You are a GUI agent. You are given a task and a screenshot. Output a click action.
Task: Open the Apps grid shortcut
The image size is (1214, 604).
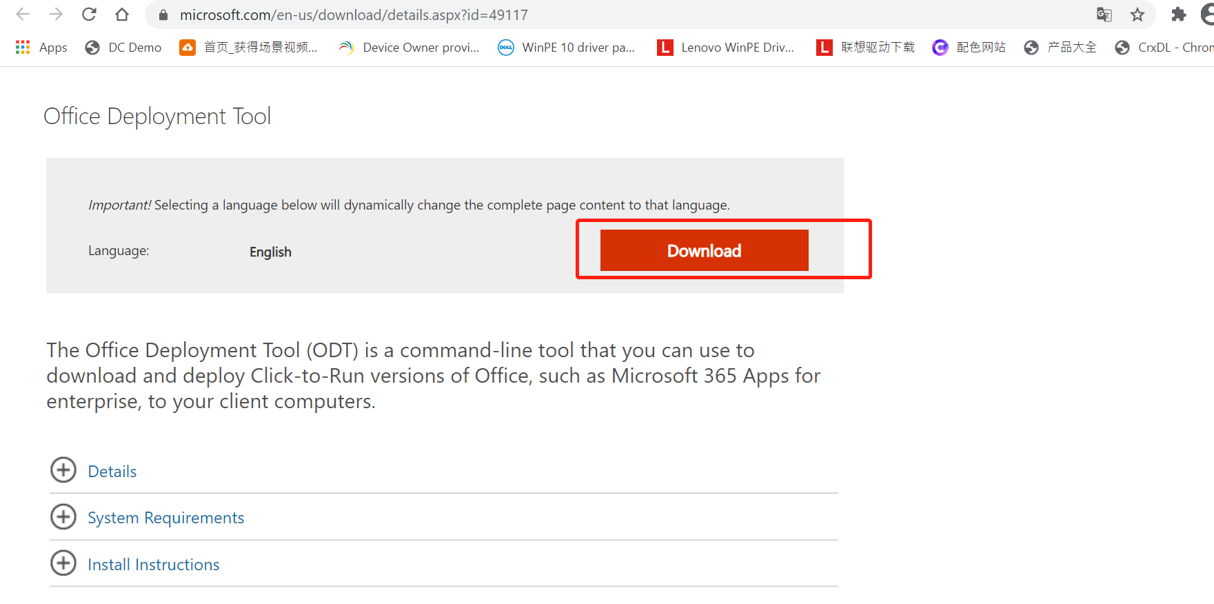point(41,47)
